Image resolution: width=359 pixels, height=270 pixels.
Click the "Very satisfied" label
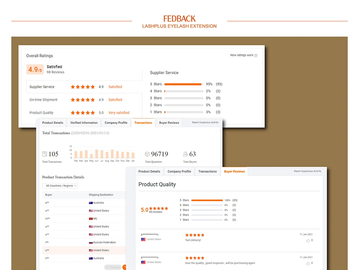119,113
